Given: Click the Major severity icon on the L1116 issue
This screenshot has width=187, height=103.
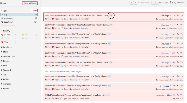Looking at the screenshot, I should (x=53, y=99).
